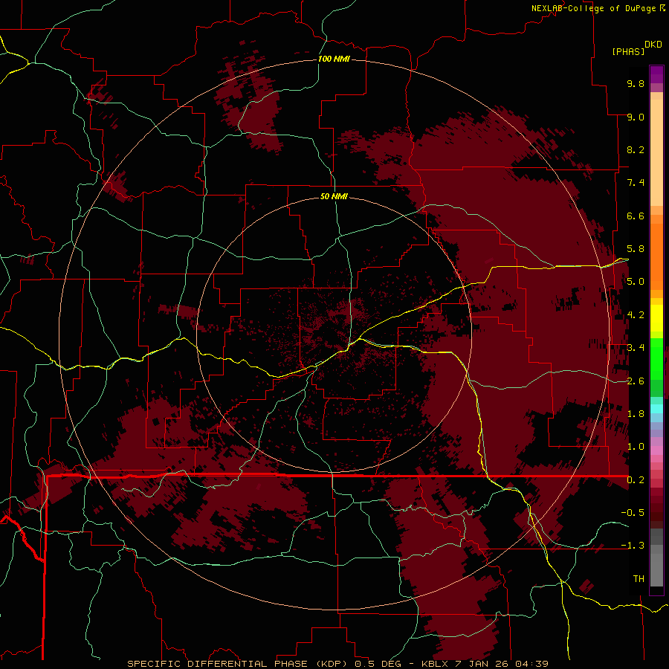Click the 8.2 value on the scale
Image resolution: width=669 pixels, height=669 pixels.
tap(636, 149)
